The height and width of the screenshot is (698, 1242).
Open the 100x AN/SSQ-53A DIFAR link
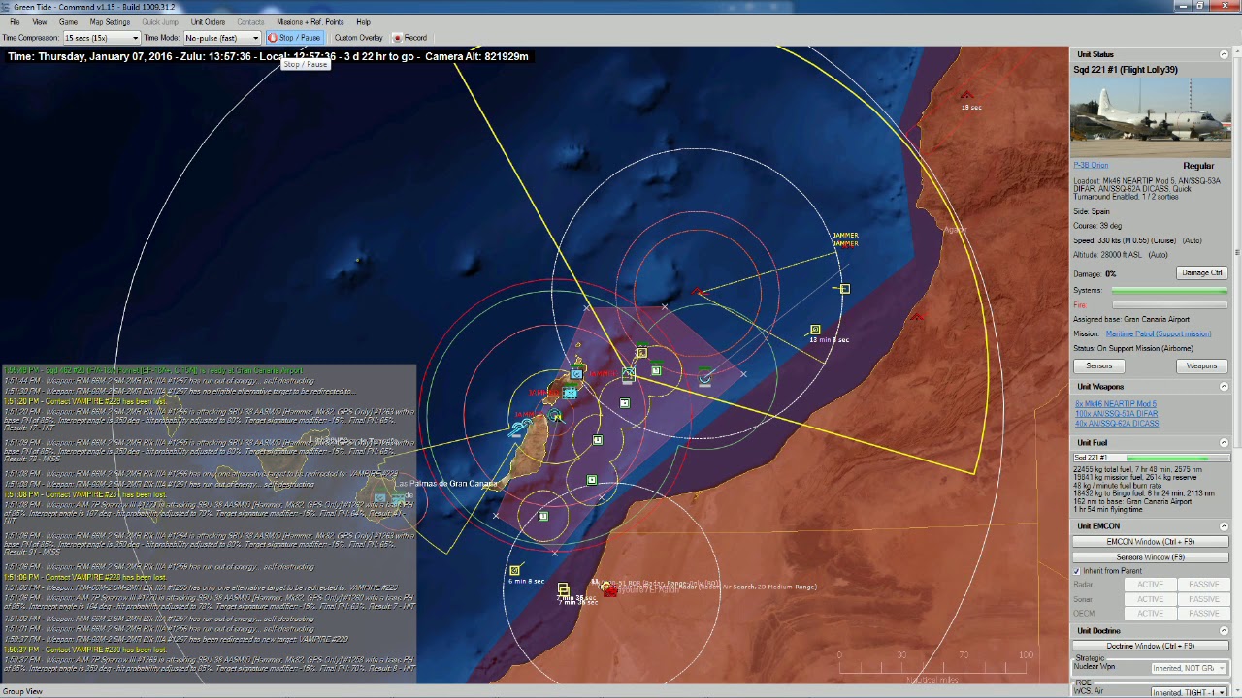(1116, 414)
